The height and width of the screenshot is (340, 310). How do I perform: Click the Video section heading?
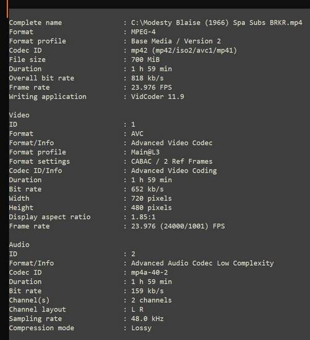pyautogui.click(x=19, y=115)
